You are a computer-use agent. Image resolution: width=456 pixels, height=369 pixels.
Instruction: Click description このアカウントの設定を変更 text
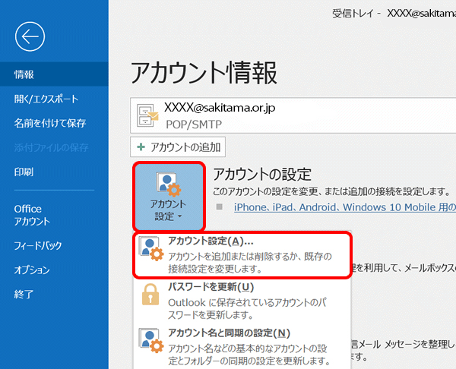pos(332,191)
